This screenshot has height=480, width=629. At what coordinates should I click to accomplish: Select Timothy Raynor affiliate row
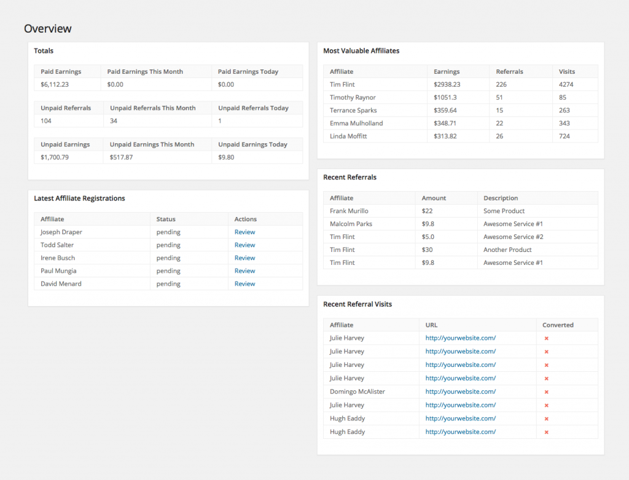coord(461,98)
